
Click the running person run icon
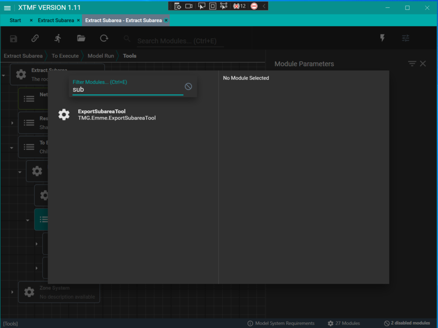(58, 38)
